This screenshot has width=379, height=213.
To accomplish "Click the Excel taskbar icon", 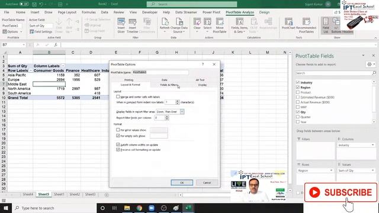I will (x=188, y=208).
